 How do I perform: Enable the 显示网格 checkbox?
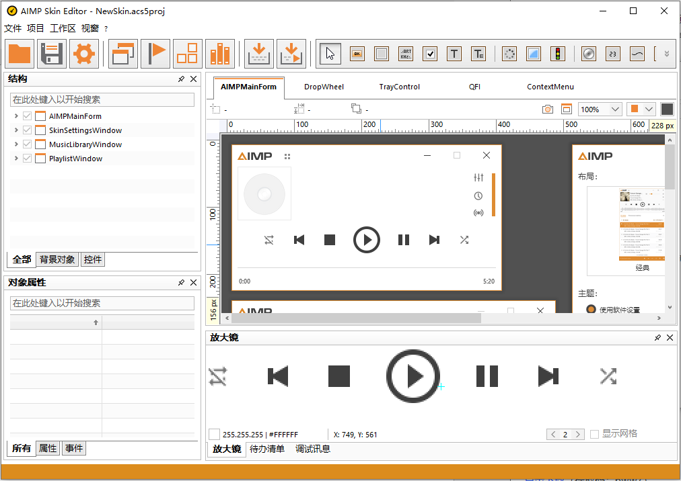[x=594, y=434]
